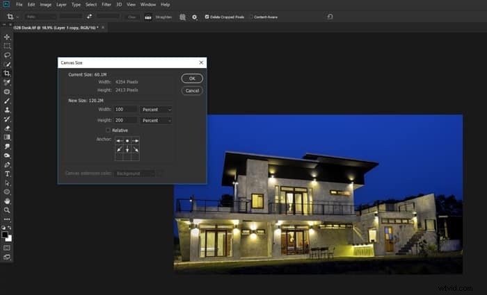Select the Sponge tool
Image resolution: width=487 pixels, height=295 pixels.
click(7, 155)
